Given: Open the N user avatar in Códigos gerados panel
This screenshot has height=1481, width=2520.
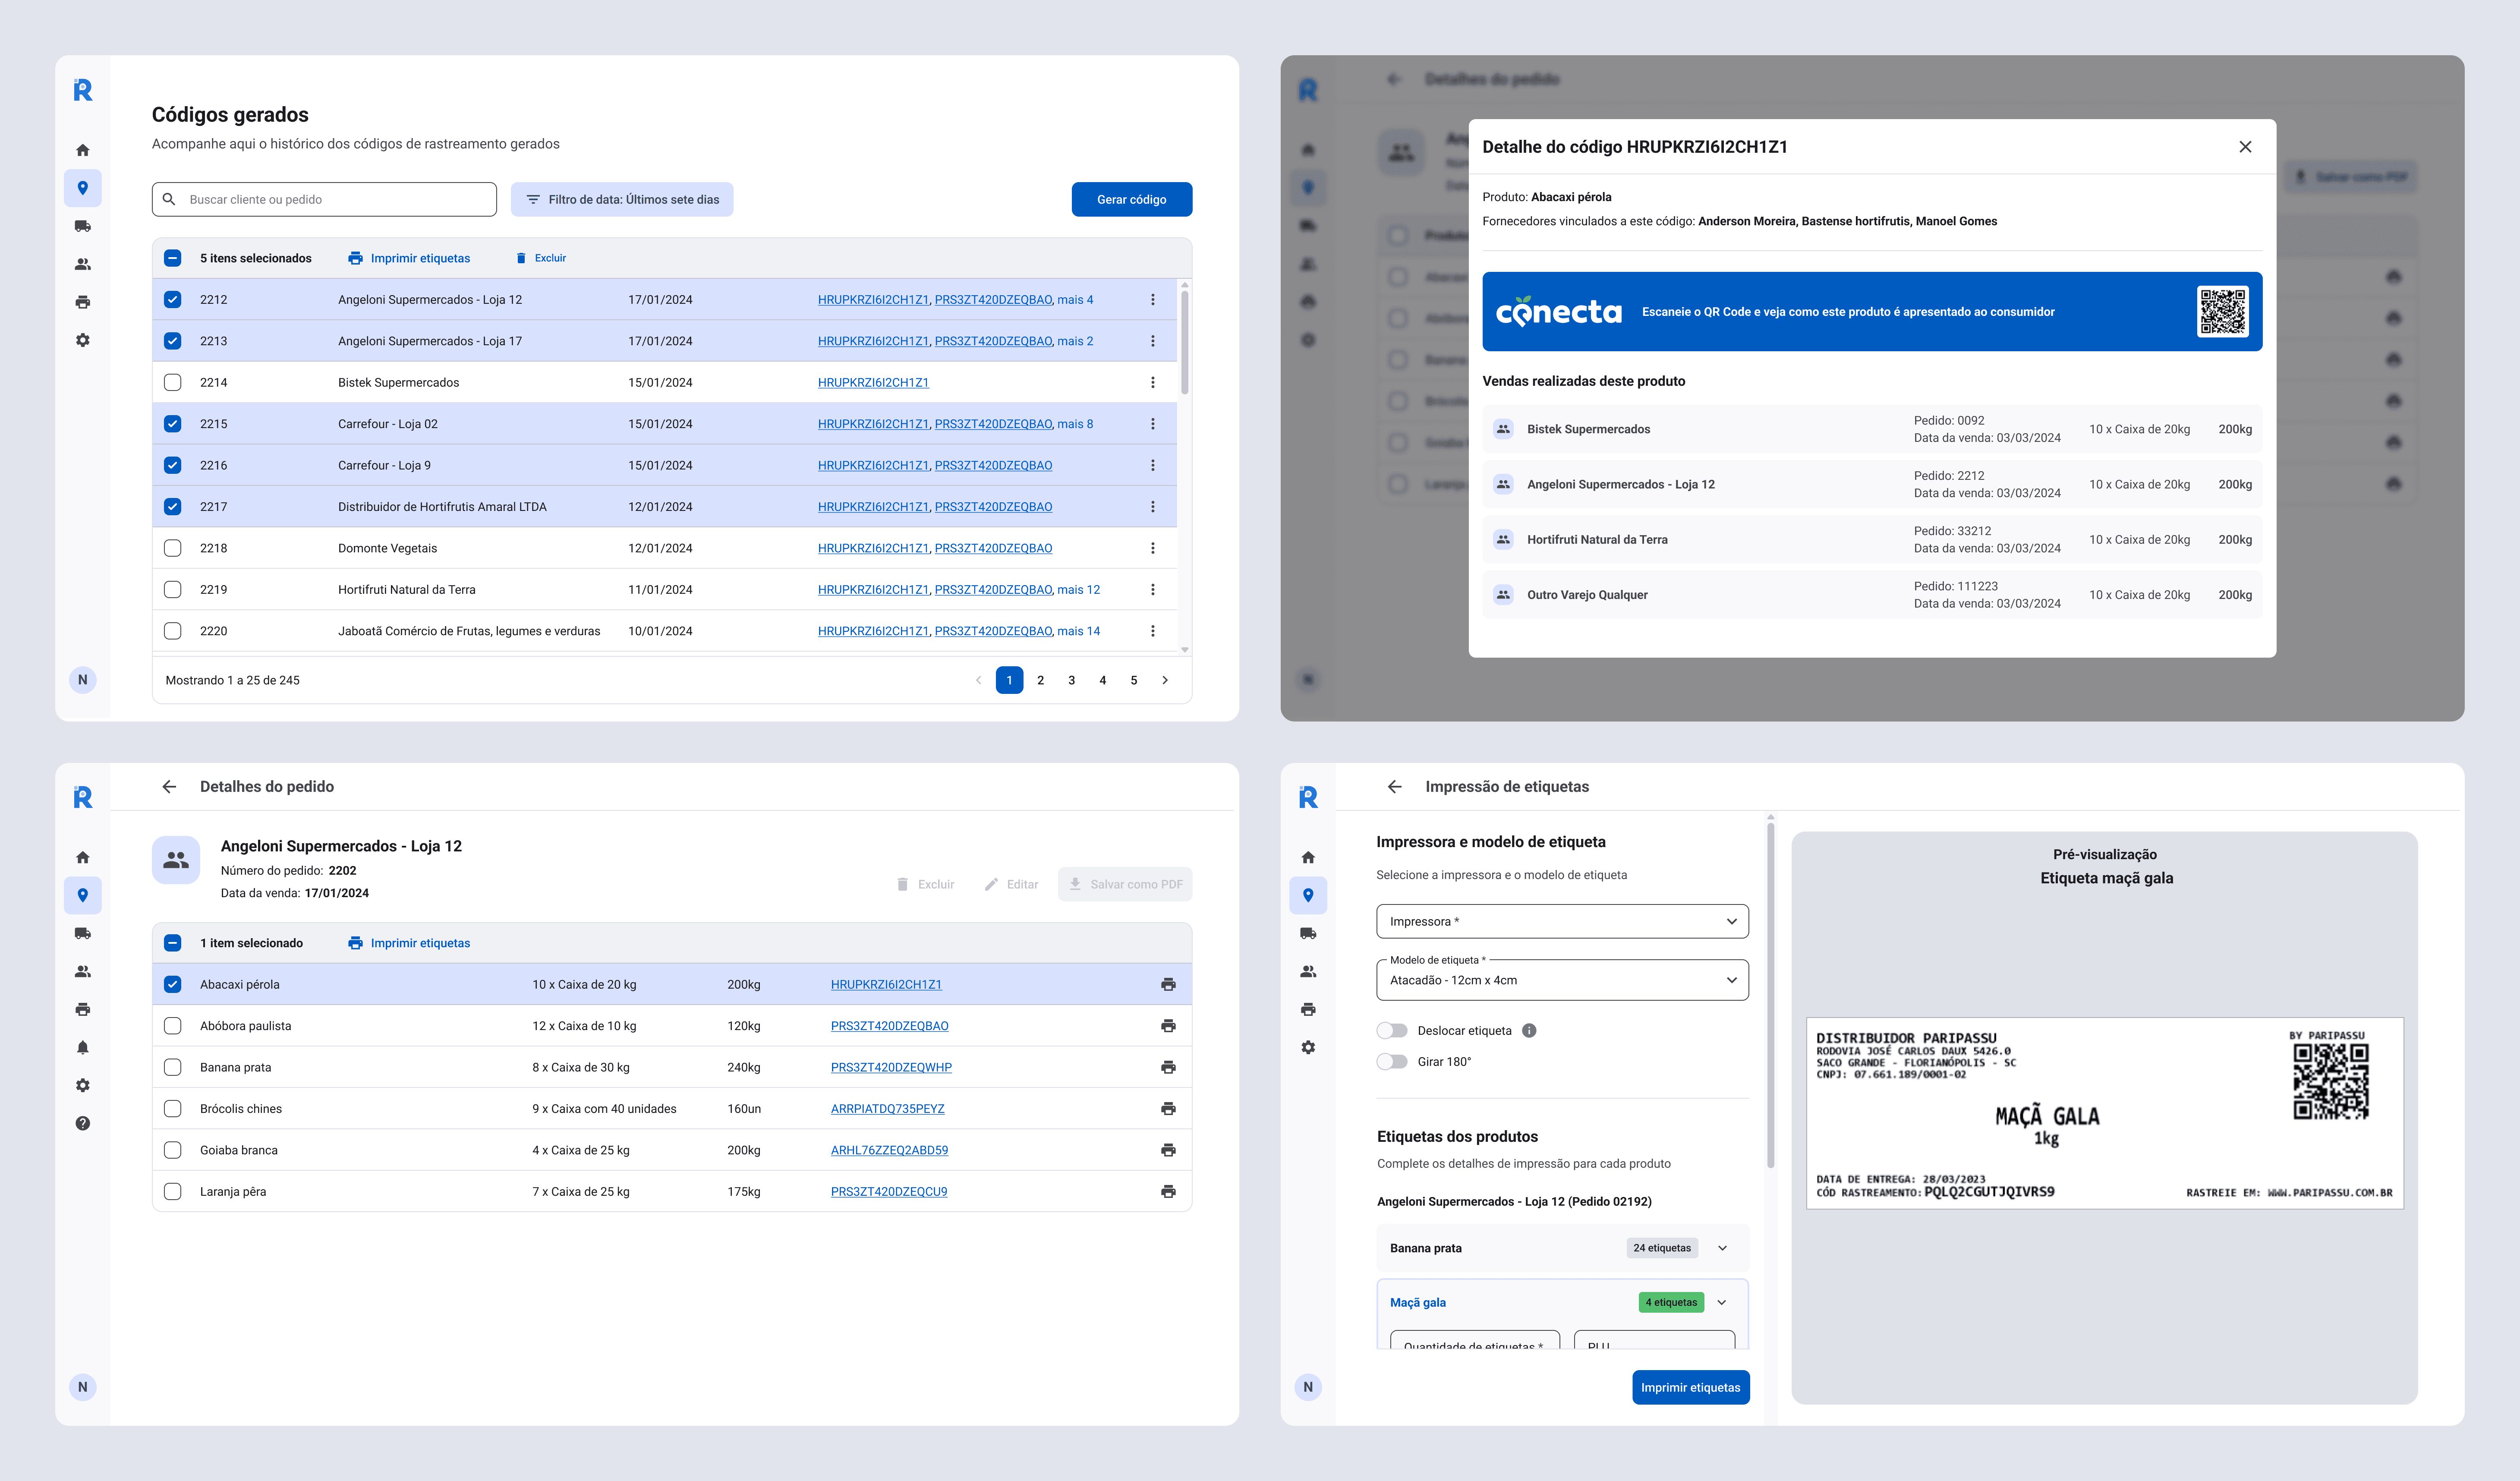Looking at the screenshot, I should (83, 680).
